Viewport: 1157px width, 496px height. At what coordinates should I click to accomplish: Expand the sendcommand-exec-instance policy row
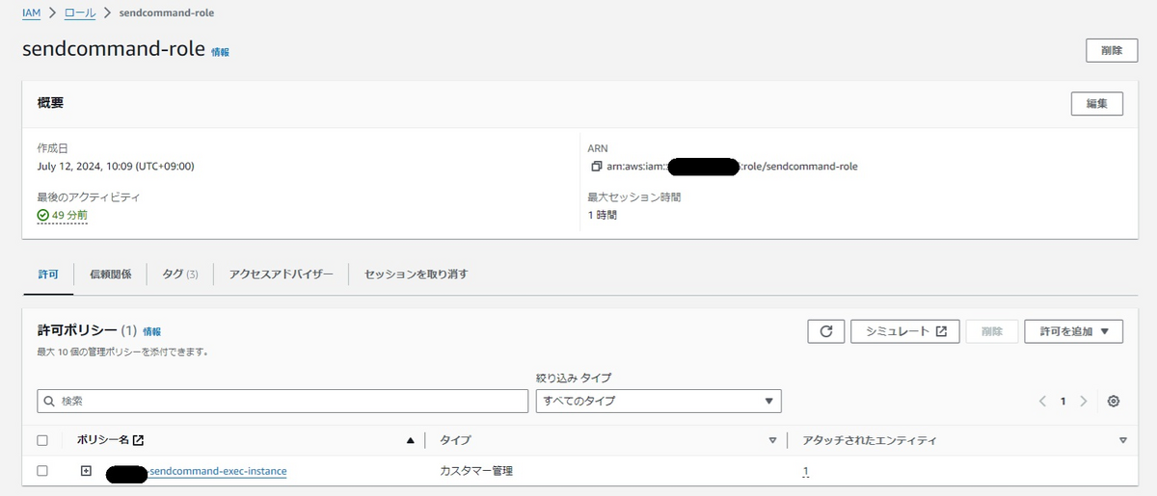[x=86, y=471]
